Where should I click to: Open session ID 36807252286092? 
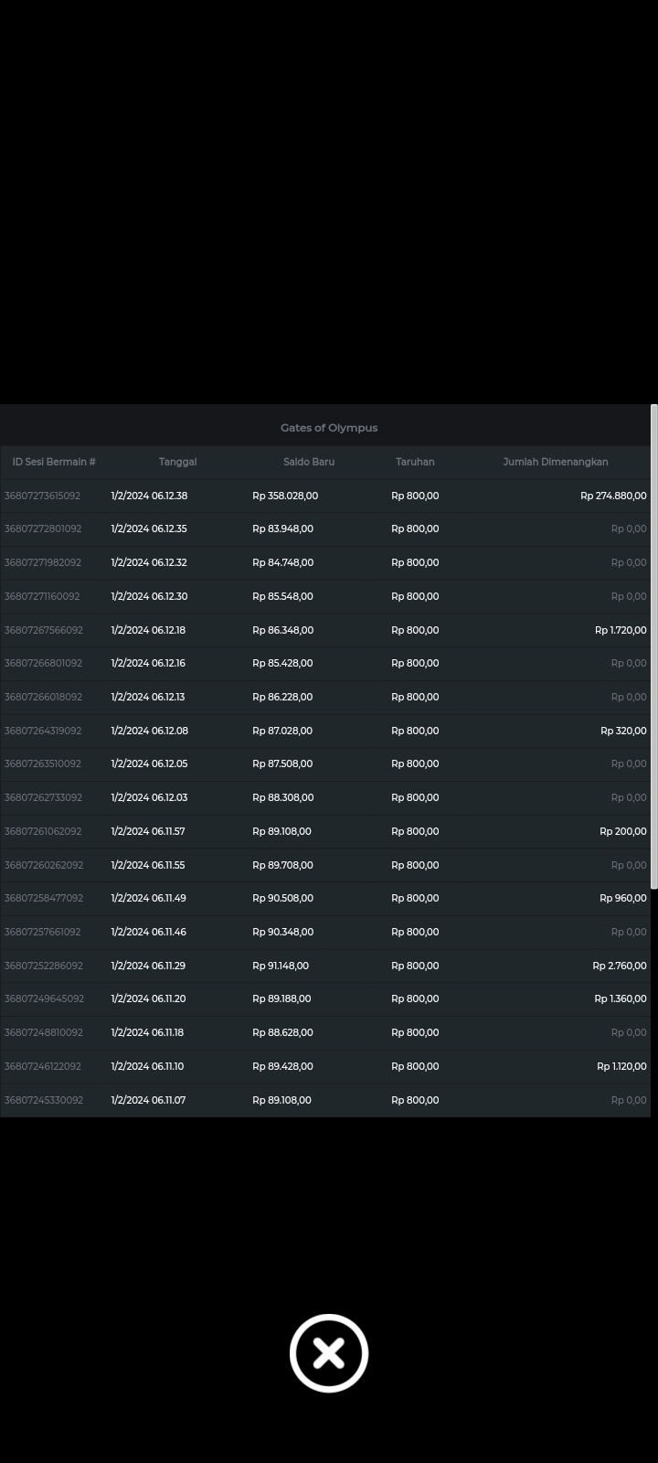point(43,966)
